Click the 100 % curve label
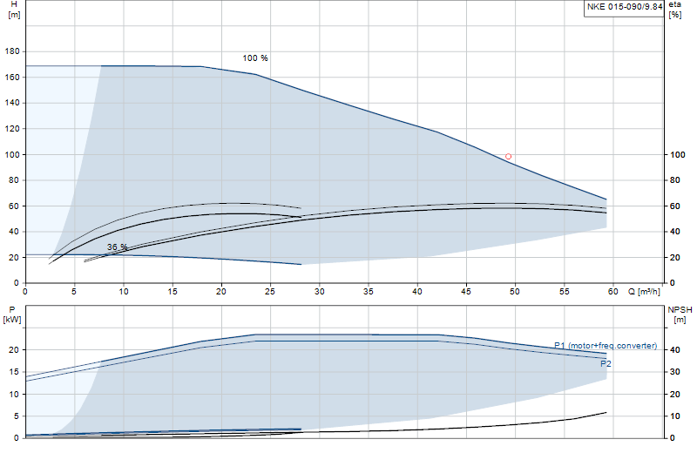Screen dimensions: 697x453 [255, 58]
